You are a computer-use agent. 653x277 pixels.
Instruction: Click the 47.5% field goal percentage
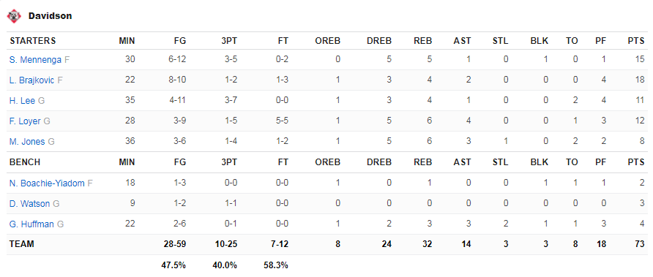coord(173,265)
